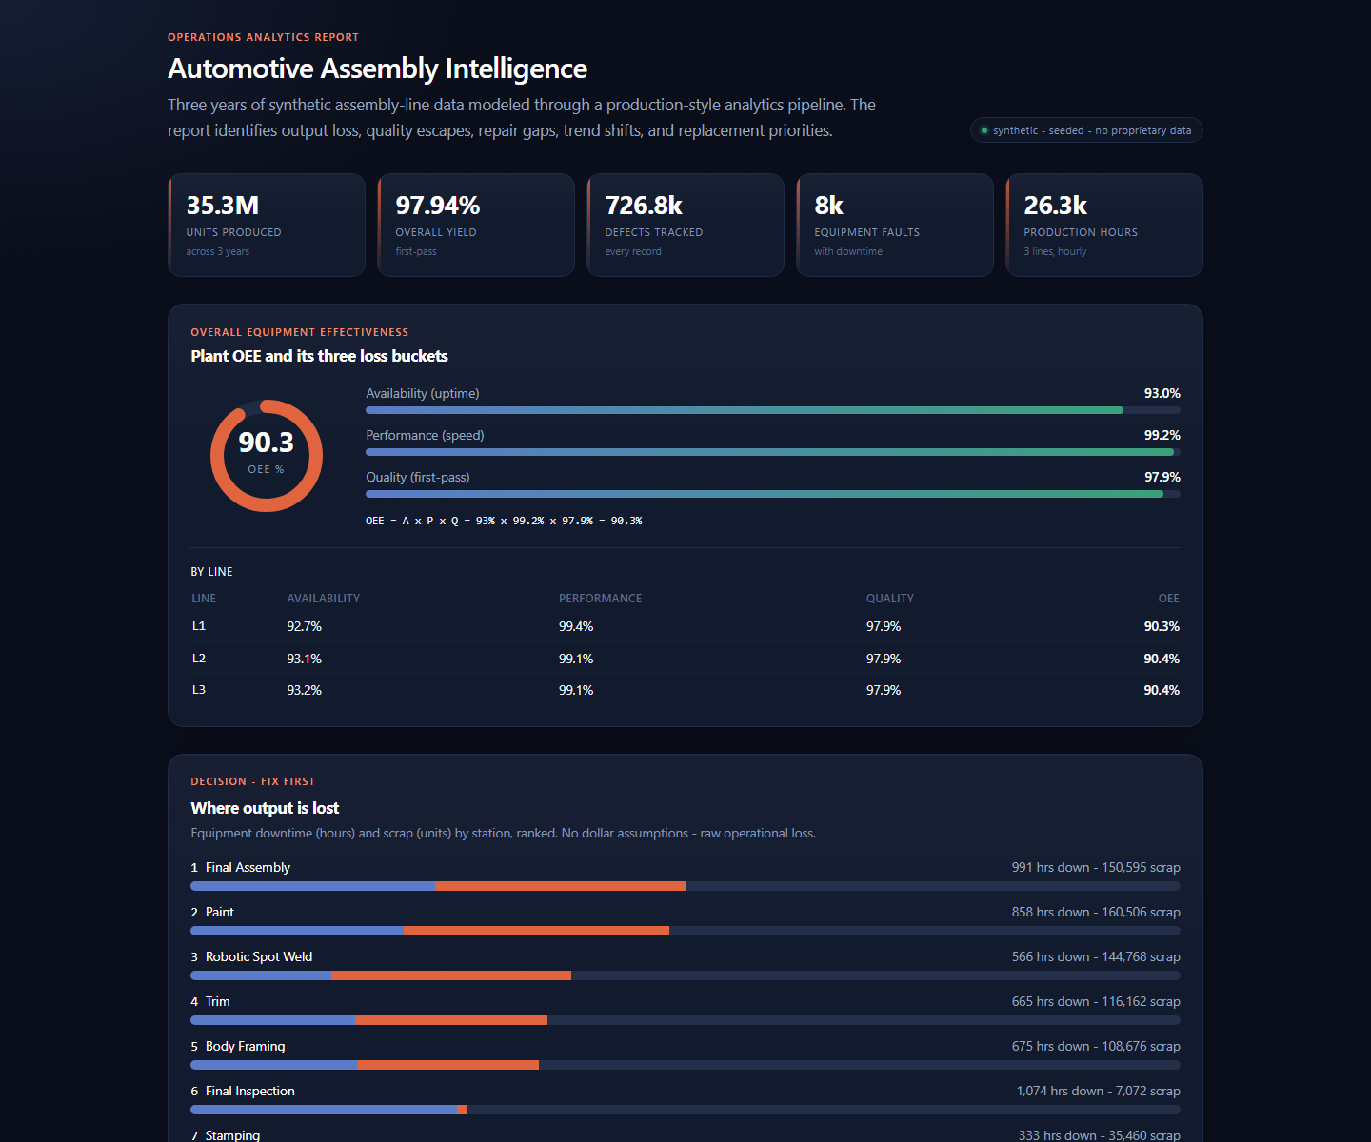
Task: Click the 8k Equipment Faults card
Action: point(895,225)
